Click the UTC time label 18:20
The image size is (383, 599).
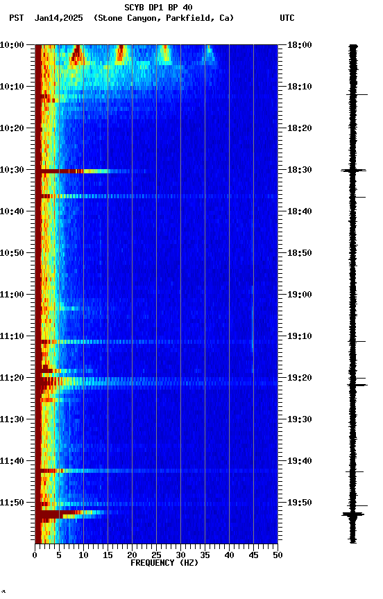pyautogui.click(x=300, y=128)
